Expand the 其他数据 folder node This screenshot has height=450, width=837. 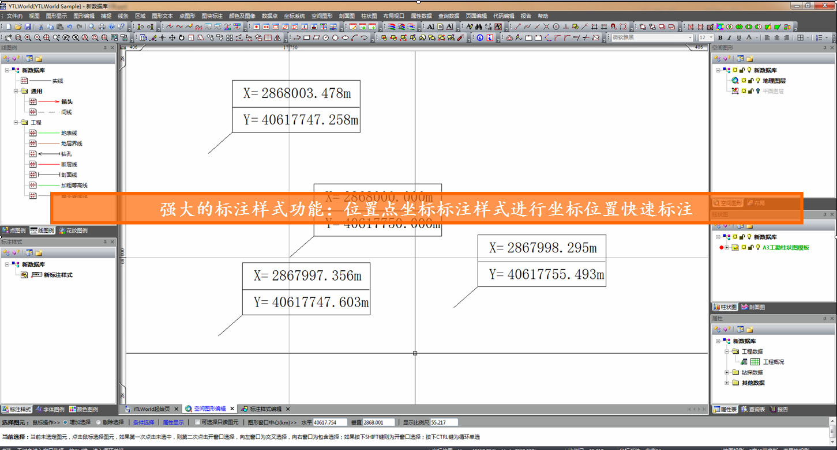point(727,383)
